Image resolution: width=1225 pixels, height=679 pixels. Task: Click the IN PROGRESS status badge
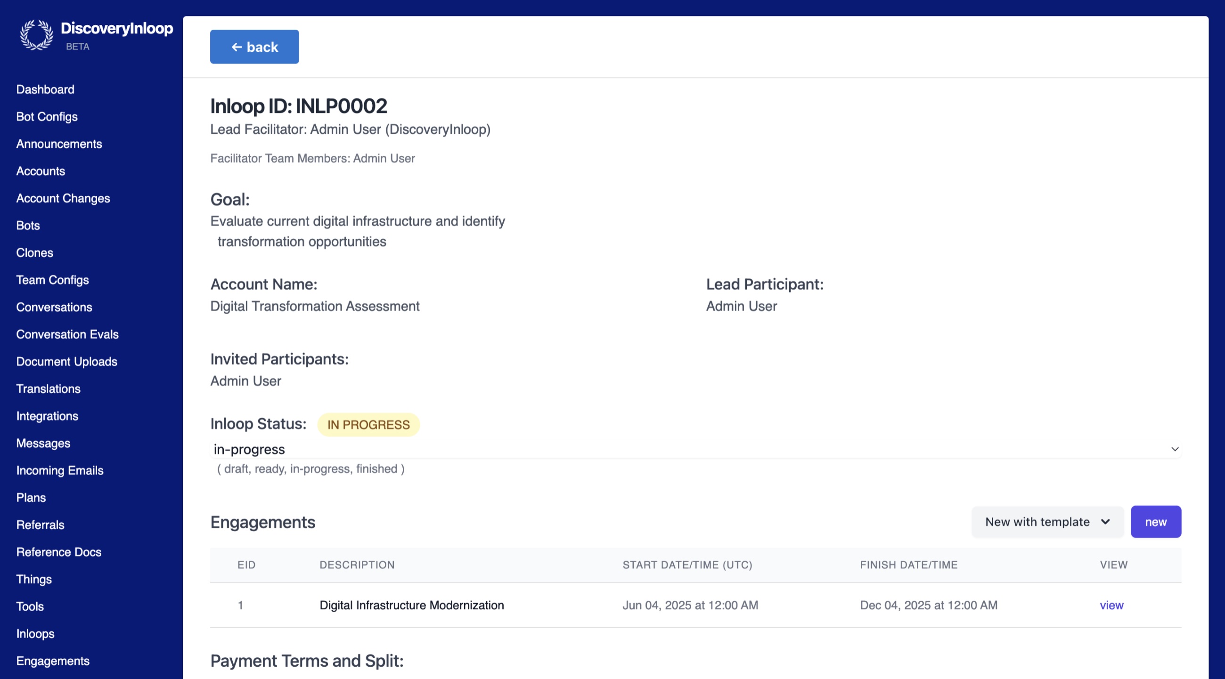[368, 424]
